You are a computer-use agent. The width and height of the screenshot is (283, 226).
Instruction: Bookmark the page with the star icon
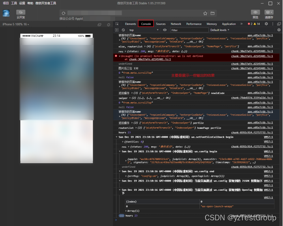coord(205,13)
